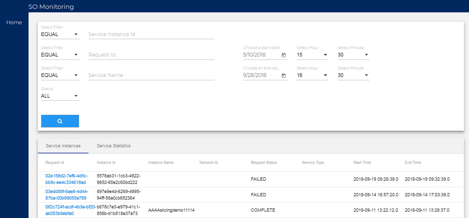Click the Request Status column header
Screen dimensions: 469x218
pos(264,162)
